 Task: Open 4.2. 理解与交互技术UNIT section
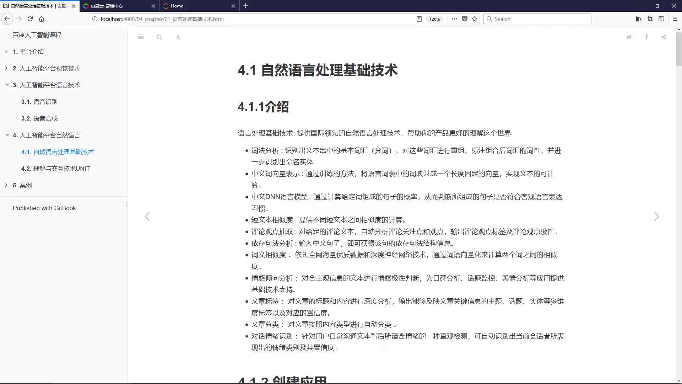click(x=55, y=169)
